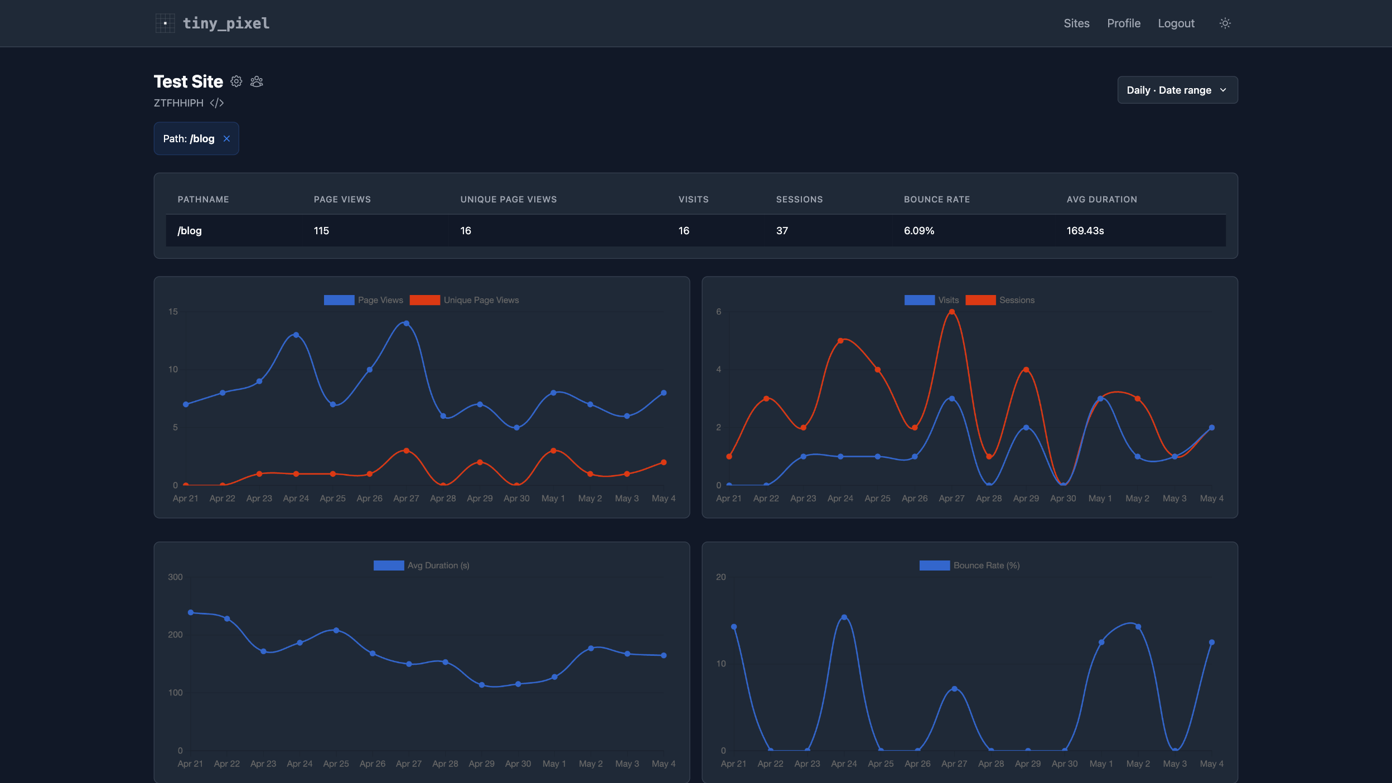Toggle Unique Page Views legend item

click(464, 300)
